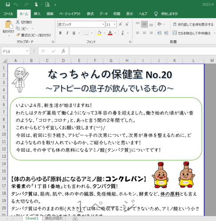Expand the font color dropdown arrow
The image size is (216, 221).
coord(115,33)
